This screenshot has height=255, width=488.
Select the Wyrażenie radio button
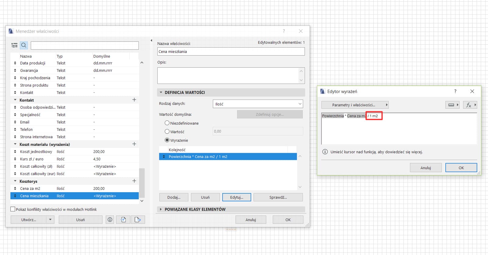click(167, 140)
